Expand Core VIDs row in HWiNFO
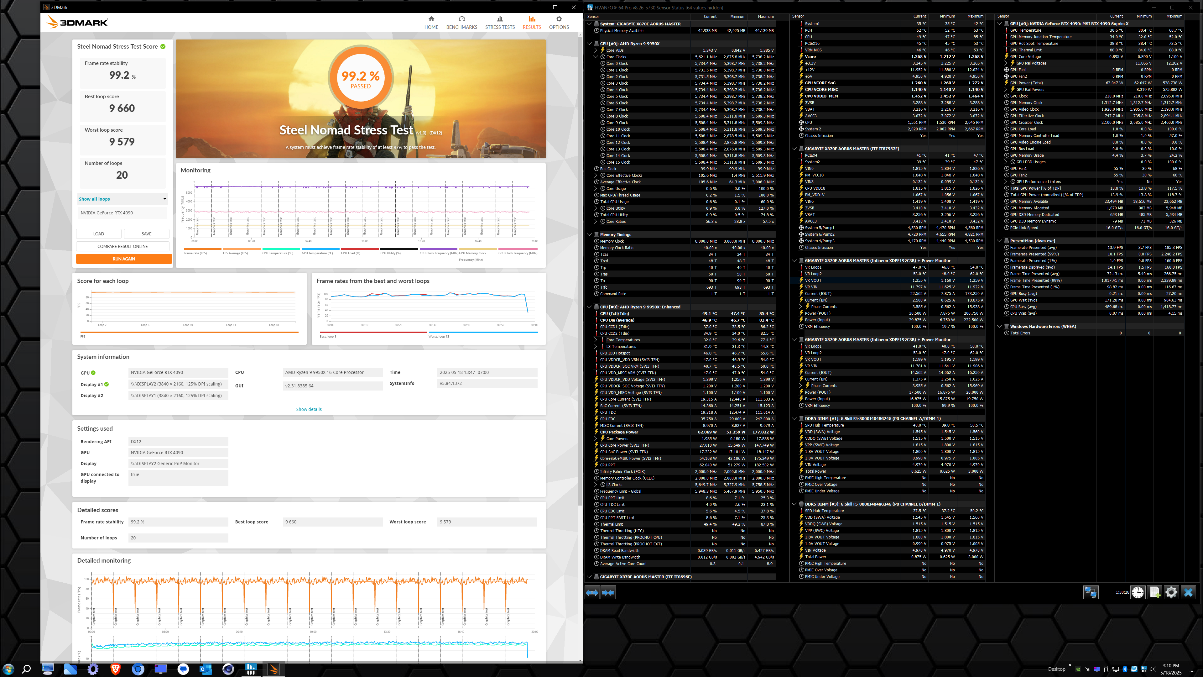 (x=596, y=50)
